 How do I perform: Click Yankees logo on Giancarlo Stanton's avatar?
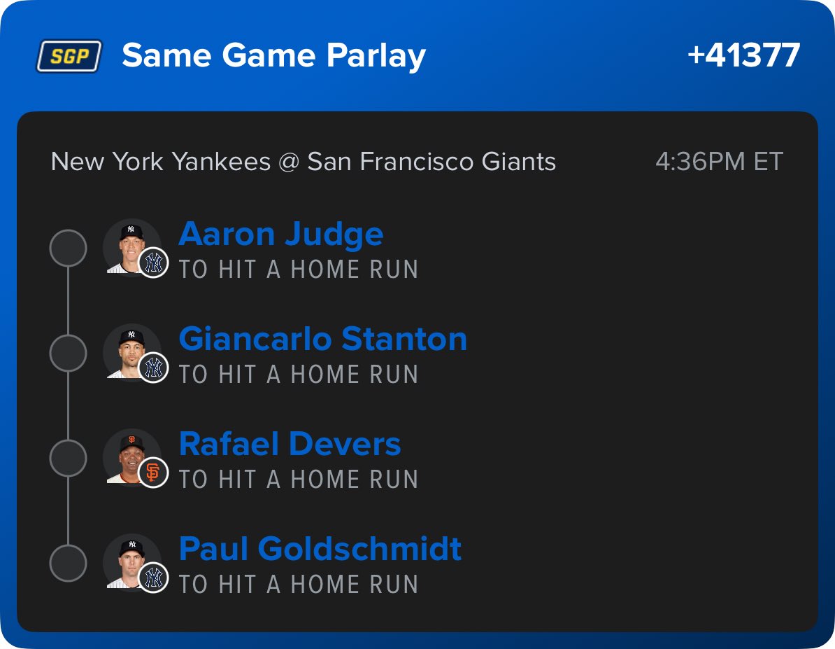click(x=153, y=368)
